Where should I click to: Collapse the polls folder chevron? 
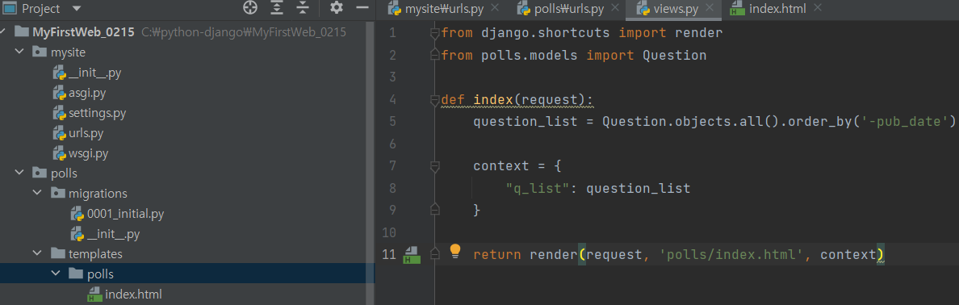[19, 173]
